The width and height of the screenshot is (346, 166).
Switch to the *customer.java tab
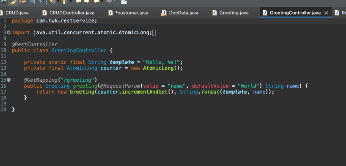click(x=129, y=13)
